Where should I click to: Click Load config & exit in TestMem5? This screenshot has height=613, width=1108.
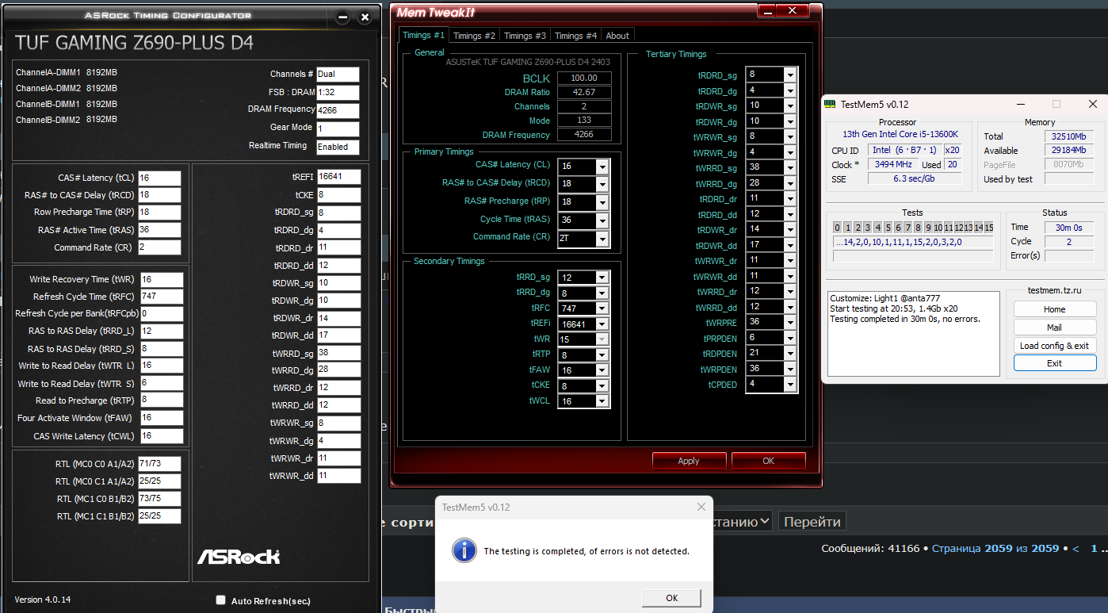click(1055, 346)
